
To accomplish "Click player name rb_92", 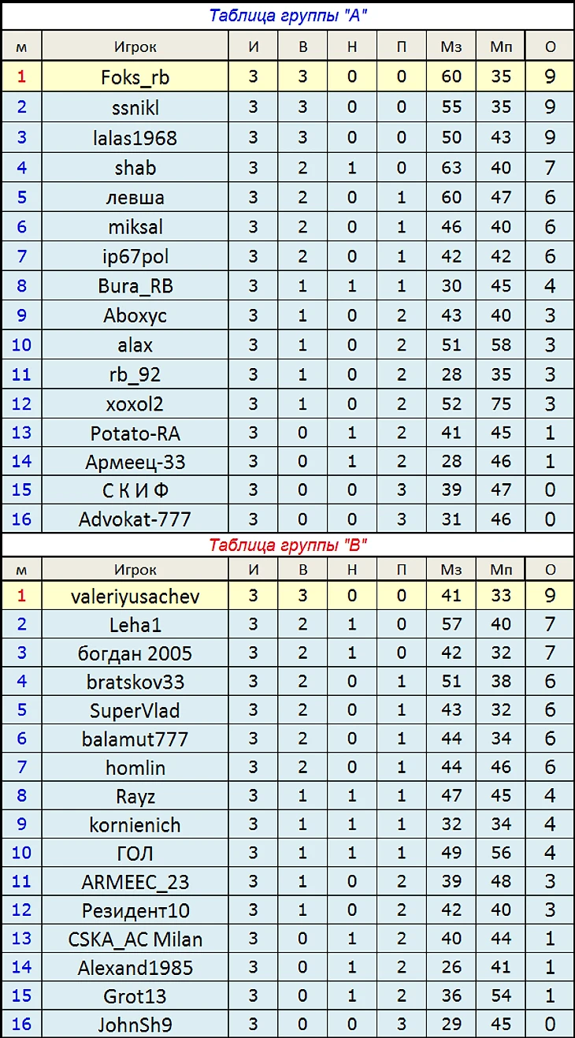I will [x=135, y=375].
